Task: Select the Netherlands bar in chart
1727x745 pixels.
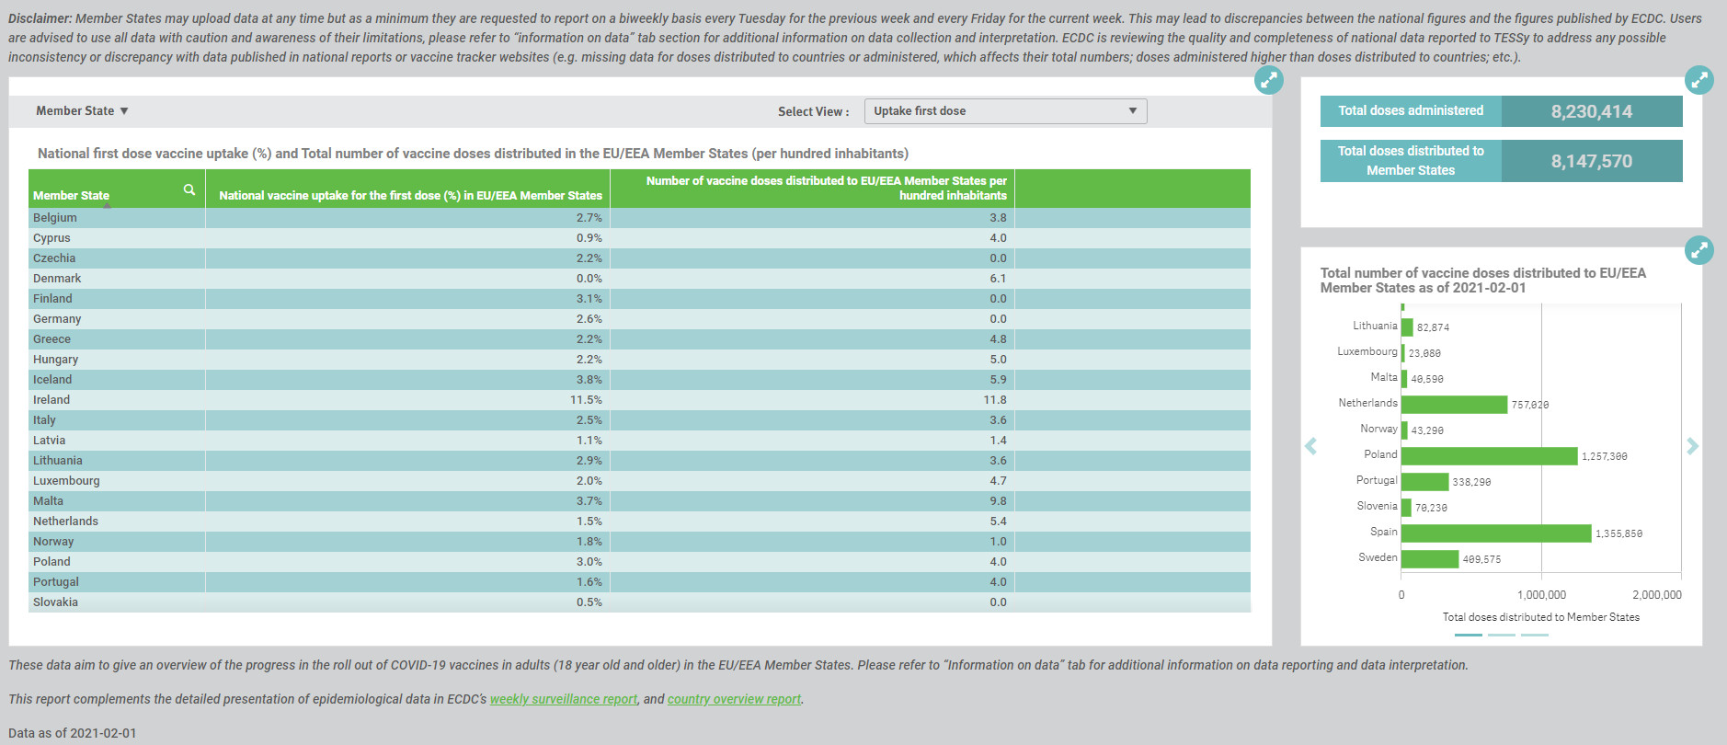Action: pyautogui.click(x=1454, y=404)
